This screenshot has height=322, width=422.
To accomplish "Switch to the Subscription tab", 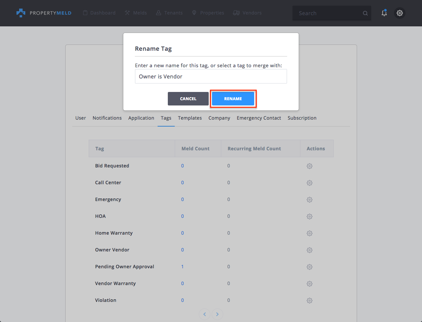I will 302,118.
